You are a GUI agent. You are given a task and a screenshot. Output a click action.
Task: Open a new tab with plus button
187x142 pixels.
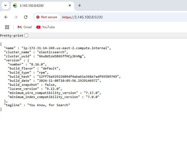pyautogui.click(x=80, y=5)
